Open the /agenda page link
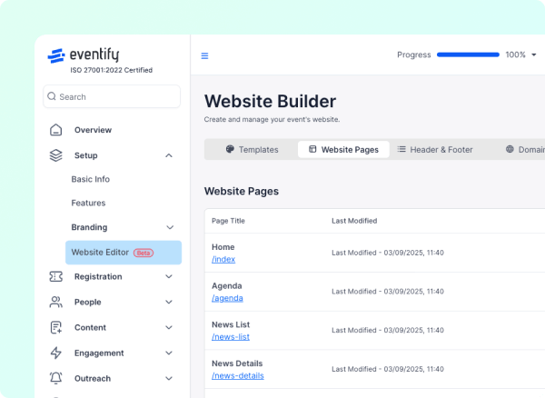545x398 pixels. tap(227, 298)
